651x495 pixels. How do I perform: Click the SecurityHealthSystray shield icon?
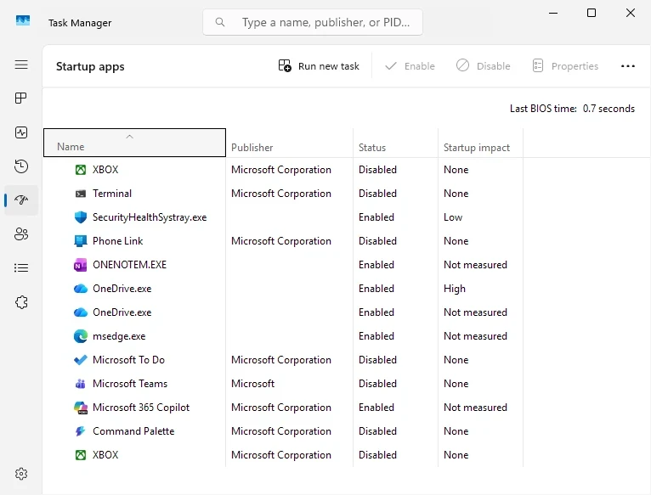pyautogui.click(x=81, y=217)
